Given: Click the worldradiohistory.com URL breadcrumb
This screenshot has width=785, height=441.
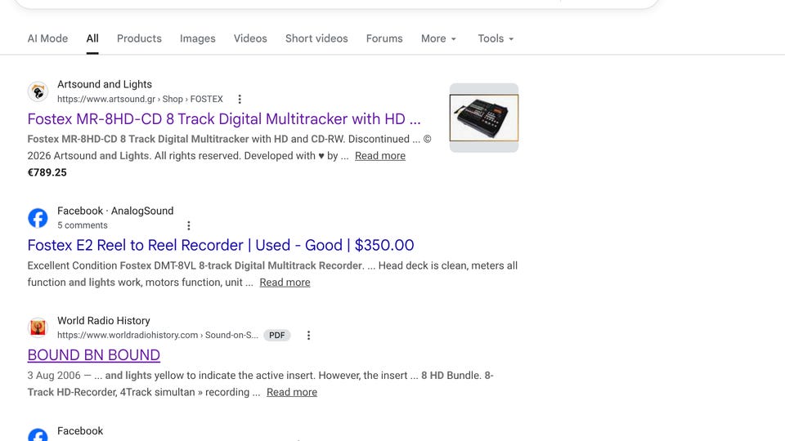Looking at the screenshot, I should click(158, 336).
